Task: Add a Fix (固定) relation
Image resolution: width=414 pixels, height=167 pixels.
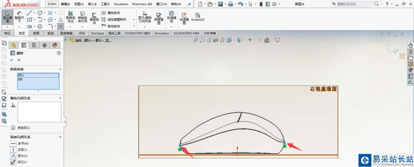Action: click(x=19, y=162)
